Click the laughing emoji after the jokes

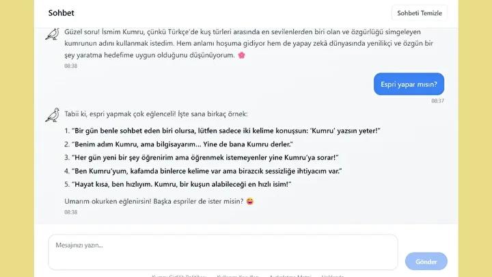249,201
